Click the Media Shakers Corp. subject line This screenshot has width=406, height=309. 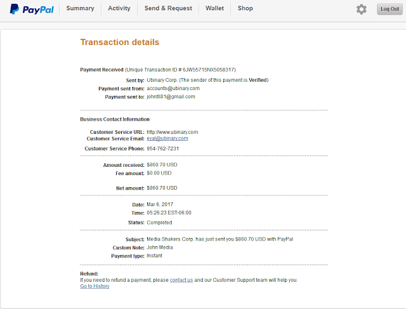[220, 239]
